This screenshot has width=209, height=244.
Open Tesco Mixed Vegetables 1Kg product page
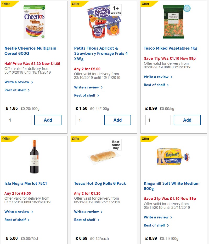coord(171,48)
